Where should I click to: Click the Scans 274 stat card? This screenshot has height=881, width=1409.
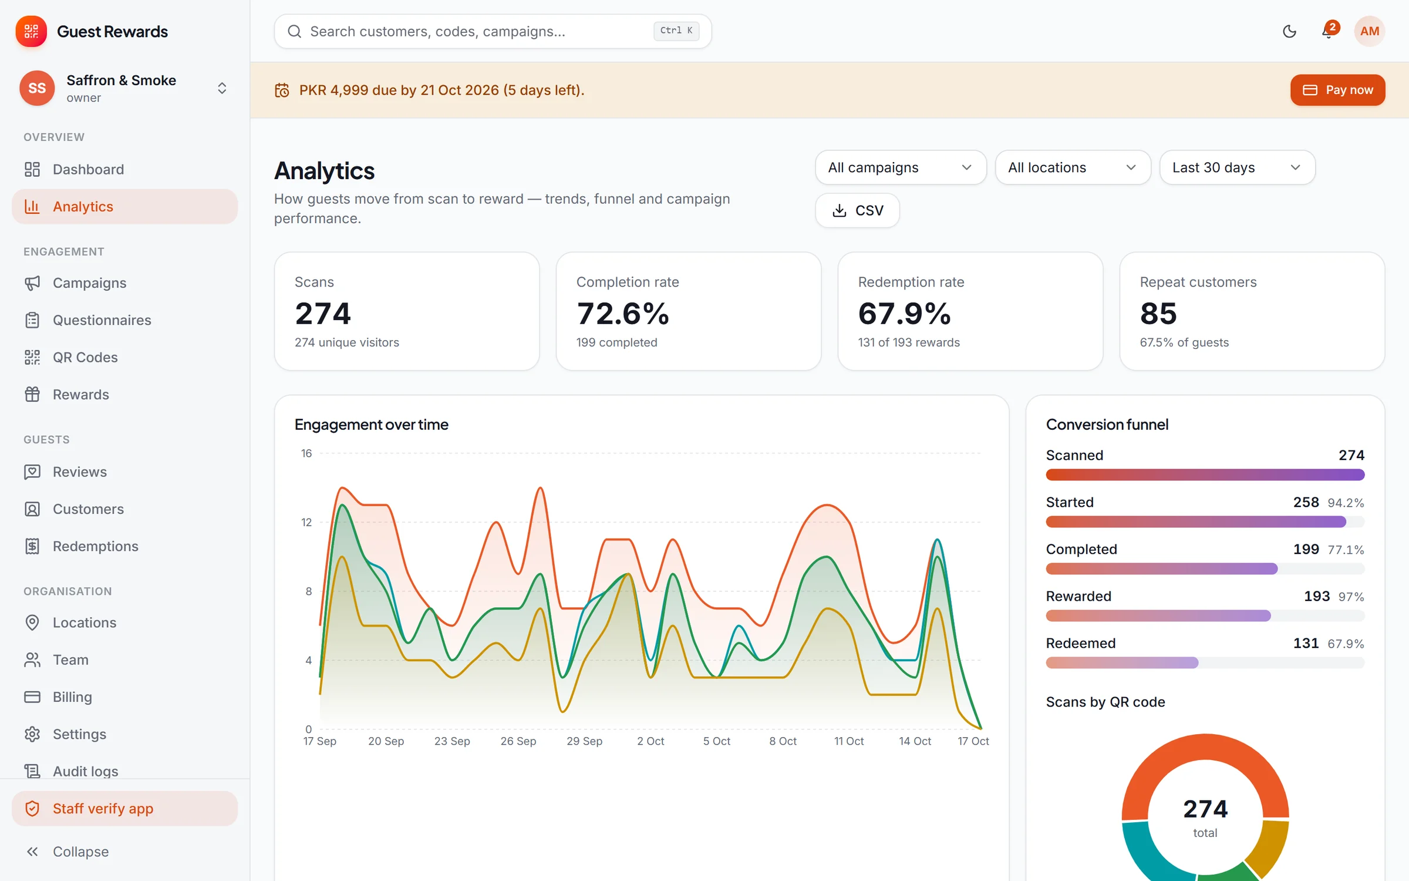point(407,311)
